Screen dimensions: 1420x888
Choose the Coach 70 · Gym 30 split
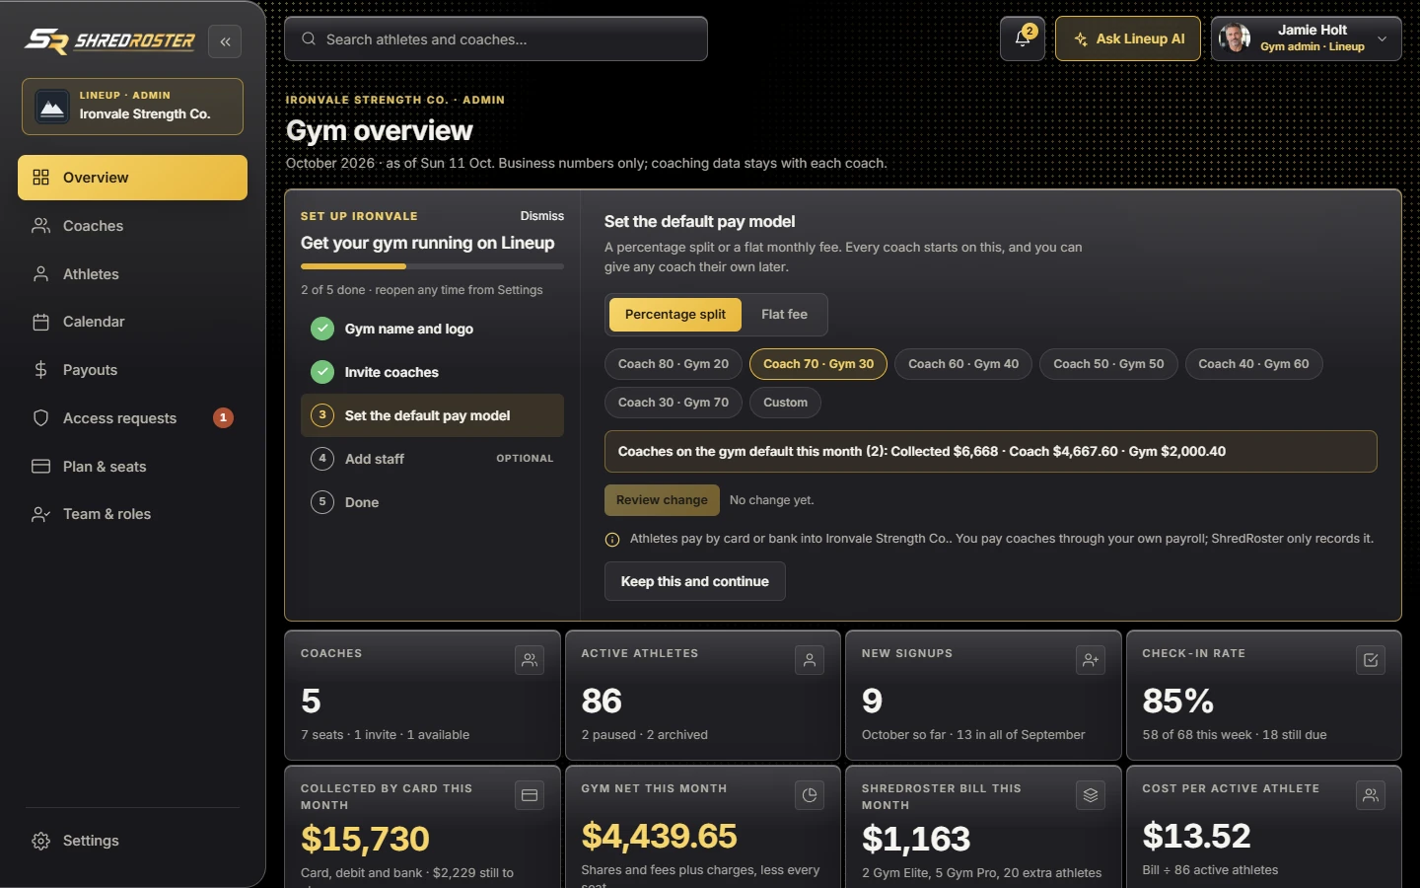[x=818, y=364]
